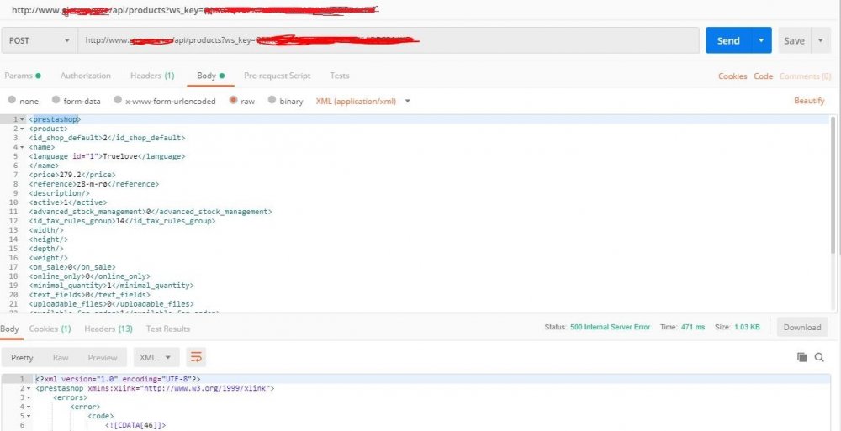Open the Send dropdown arrow
Viewport: 841px width, 431px height.
pyautogui.click(x=761, y=40)
